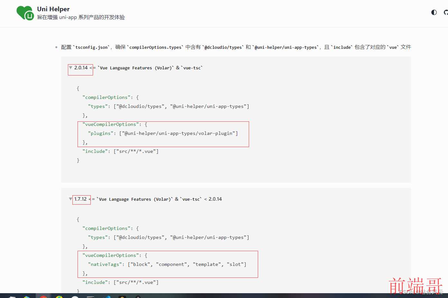Click "include" line in the 1.7.12 block

121,282
